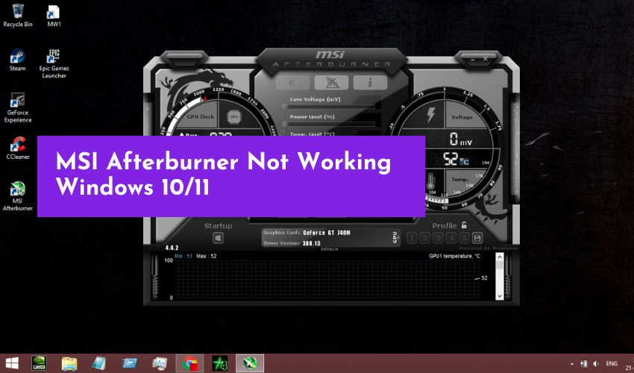Click the Detach label under hardware info

click(329, 249)
